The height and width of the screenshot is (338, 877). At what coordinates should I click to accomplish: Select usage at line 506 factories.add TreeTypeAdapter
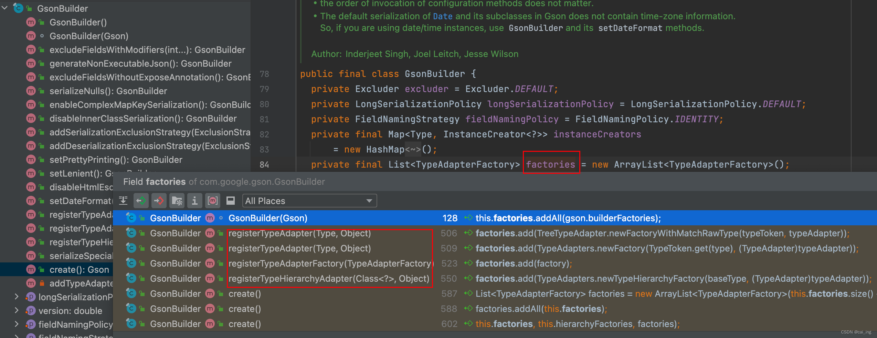coord(495,233)
